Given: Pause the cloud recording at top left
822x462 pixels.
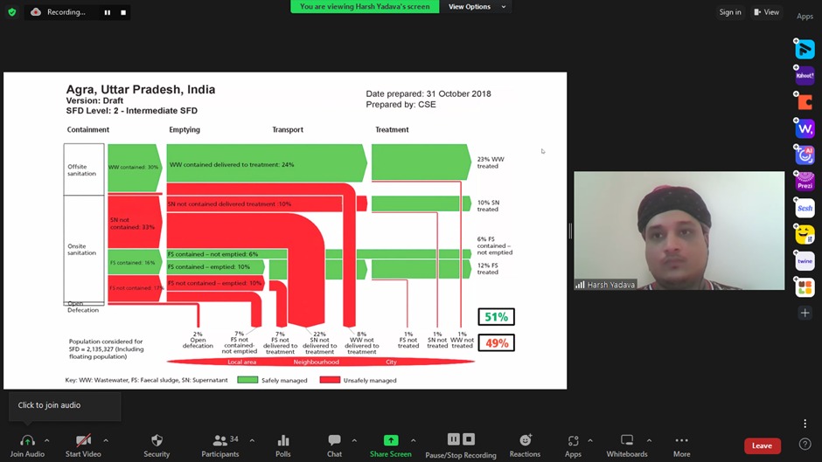Looking at the screenshot, I should [108, 12].
